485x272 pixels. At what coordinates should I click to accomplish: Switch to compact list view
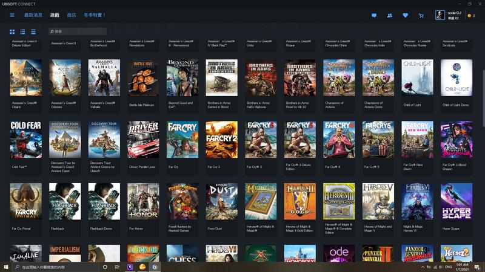click(x=33, y=31)
